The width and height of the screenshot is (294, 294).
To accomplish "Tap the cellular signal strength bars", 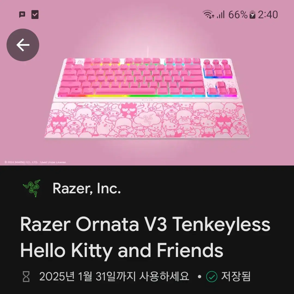I will tap(220, 14).
